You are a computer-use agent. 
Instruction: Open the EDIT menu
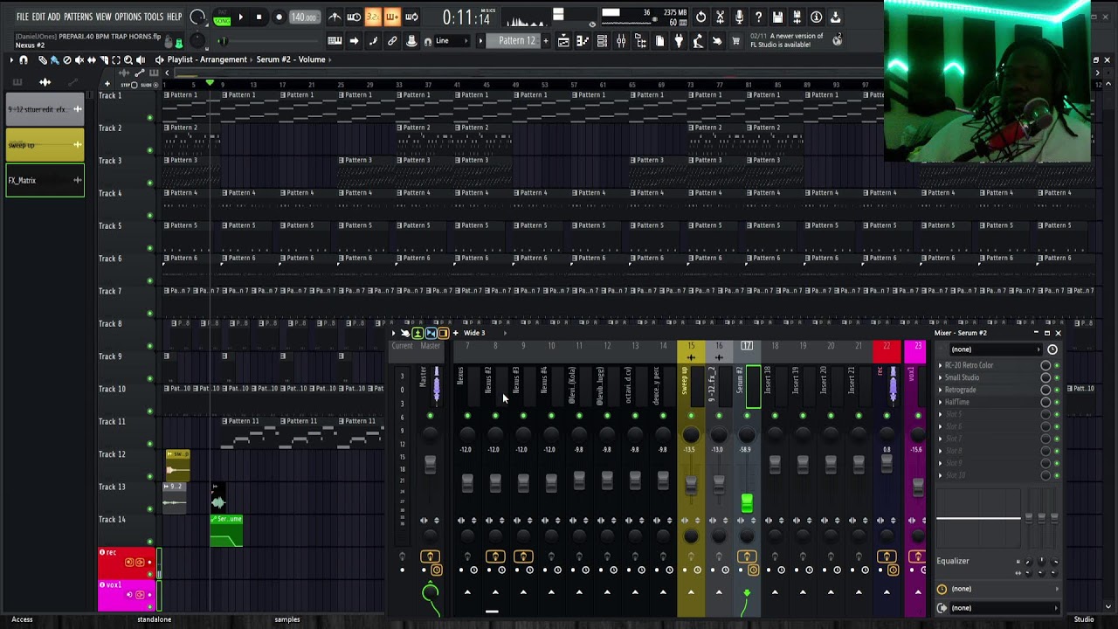pos(38,17)
